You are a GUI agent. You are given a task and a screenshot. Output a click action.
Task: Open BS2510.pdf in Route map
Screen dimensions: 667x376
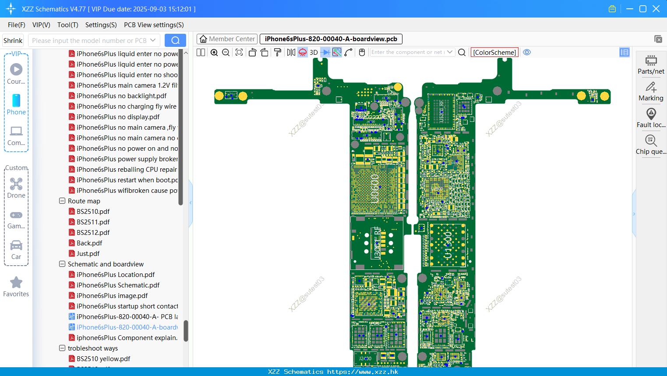93,211
